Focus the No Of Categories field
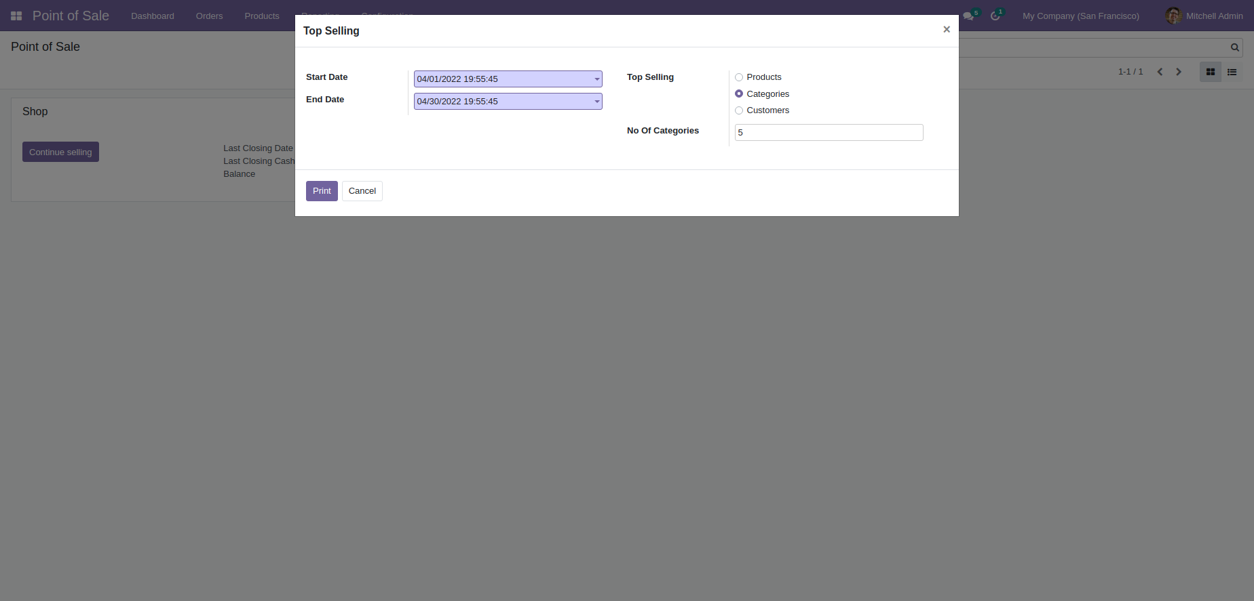 pos(829,133)
